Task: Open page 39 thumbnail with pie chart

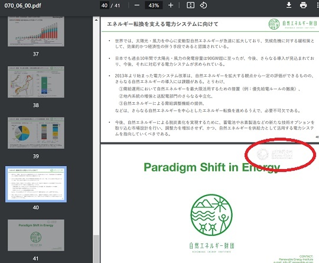Action: 36,133
